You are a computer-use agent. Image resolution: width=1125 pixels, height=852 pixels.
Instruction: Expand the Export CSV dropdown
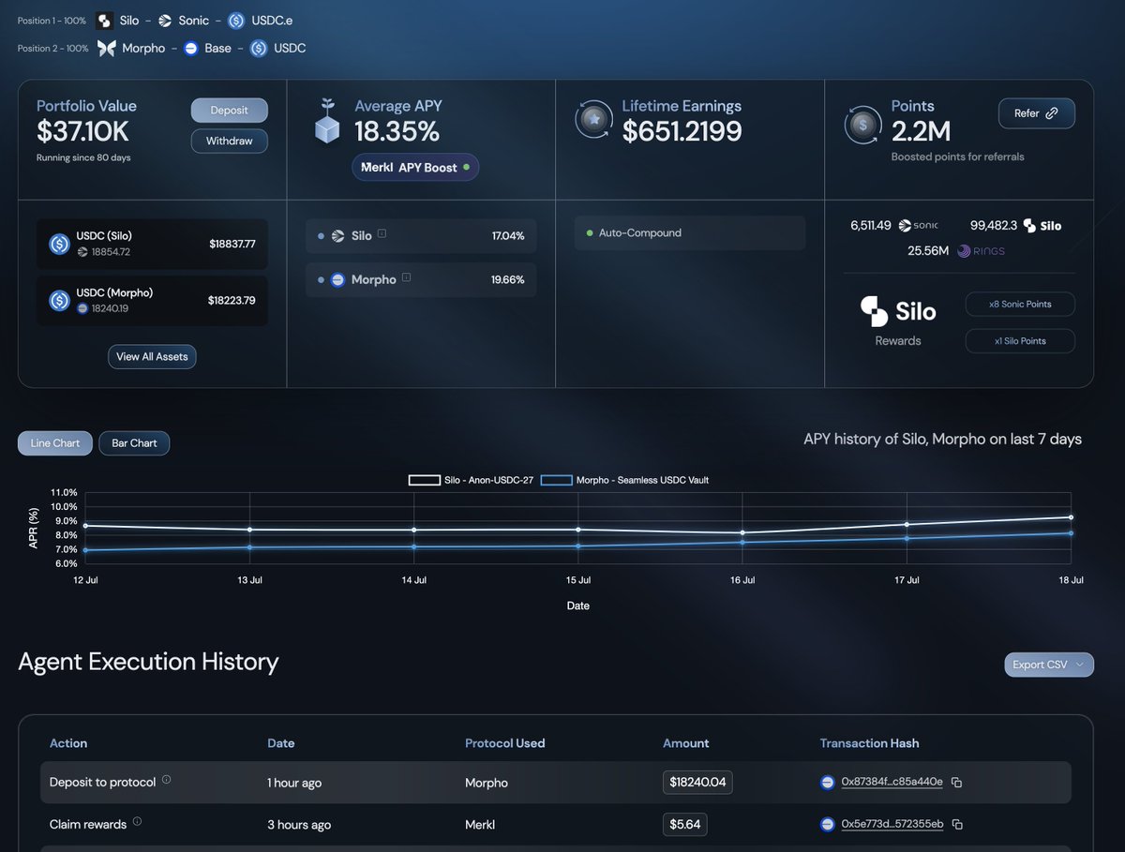1048,665
